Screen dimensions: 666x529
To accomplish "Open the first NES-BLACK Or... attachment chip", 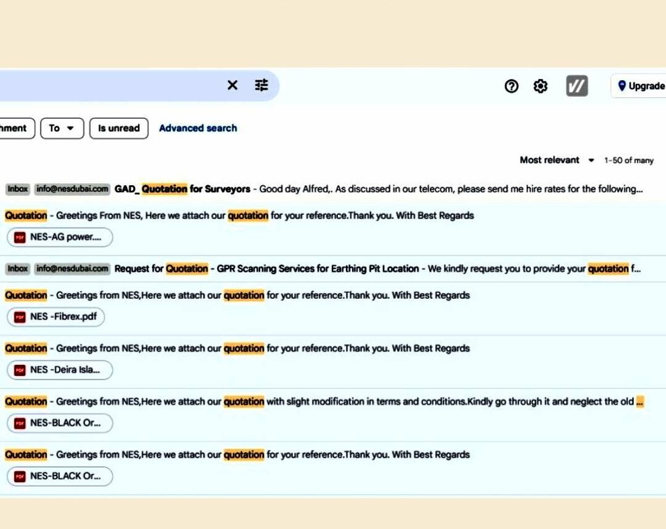I will click(x=60, y=423).
